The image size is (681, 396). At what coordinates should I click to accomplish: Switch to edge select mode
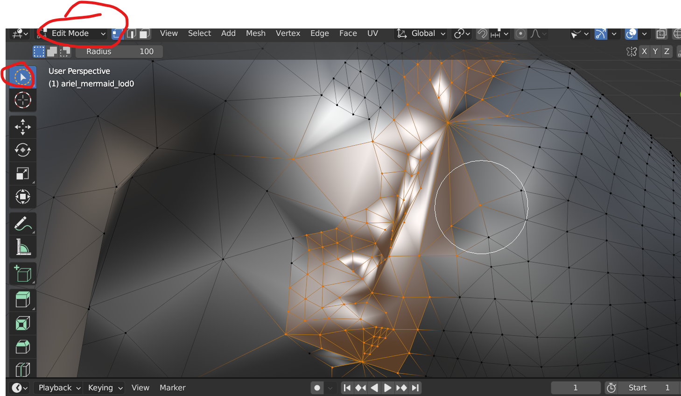(131, 34)
